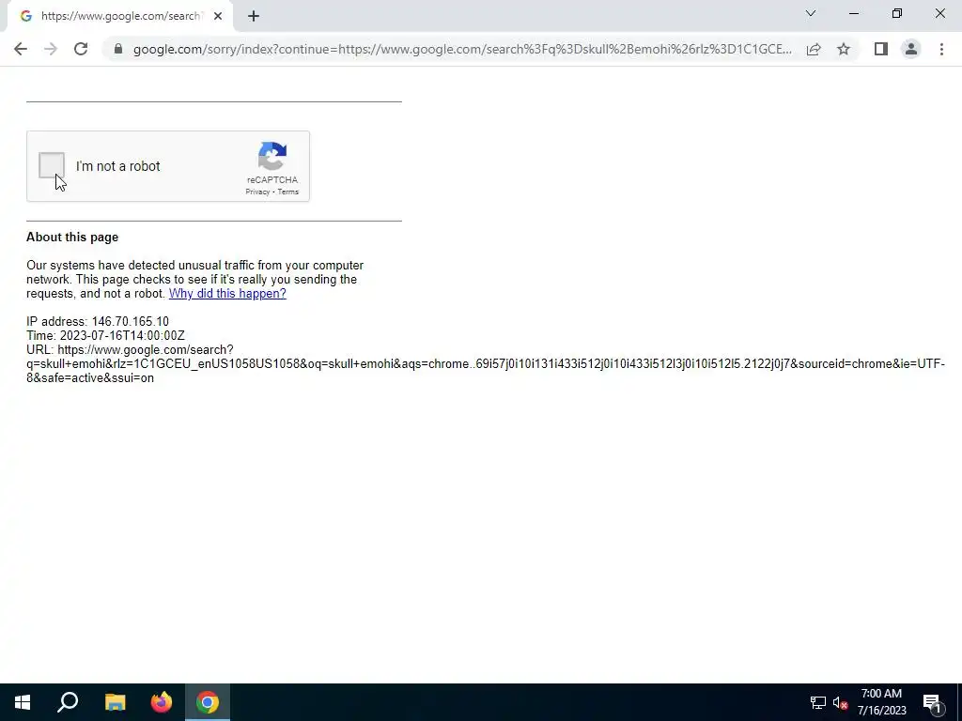Go back to the previous page

(x=21, y=49)
